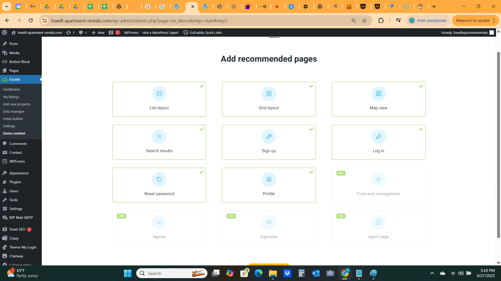501x281 pixels.
Task: Open File Explorer from taskbar
Action: point(273,273)
